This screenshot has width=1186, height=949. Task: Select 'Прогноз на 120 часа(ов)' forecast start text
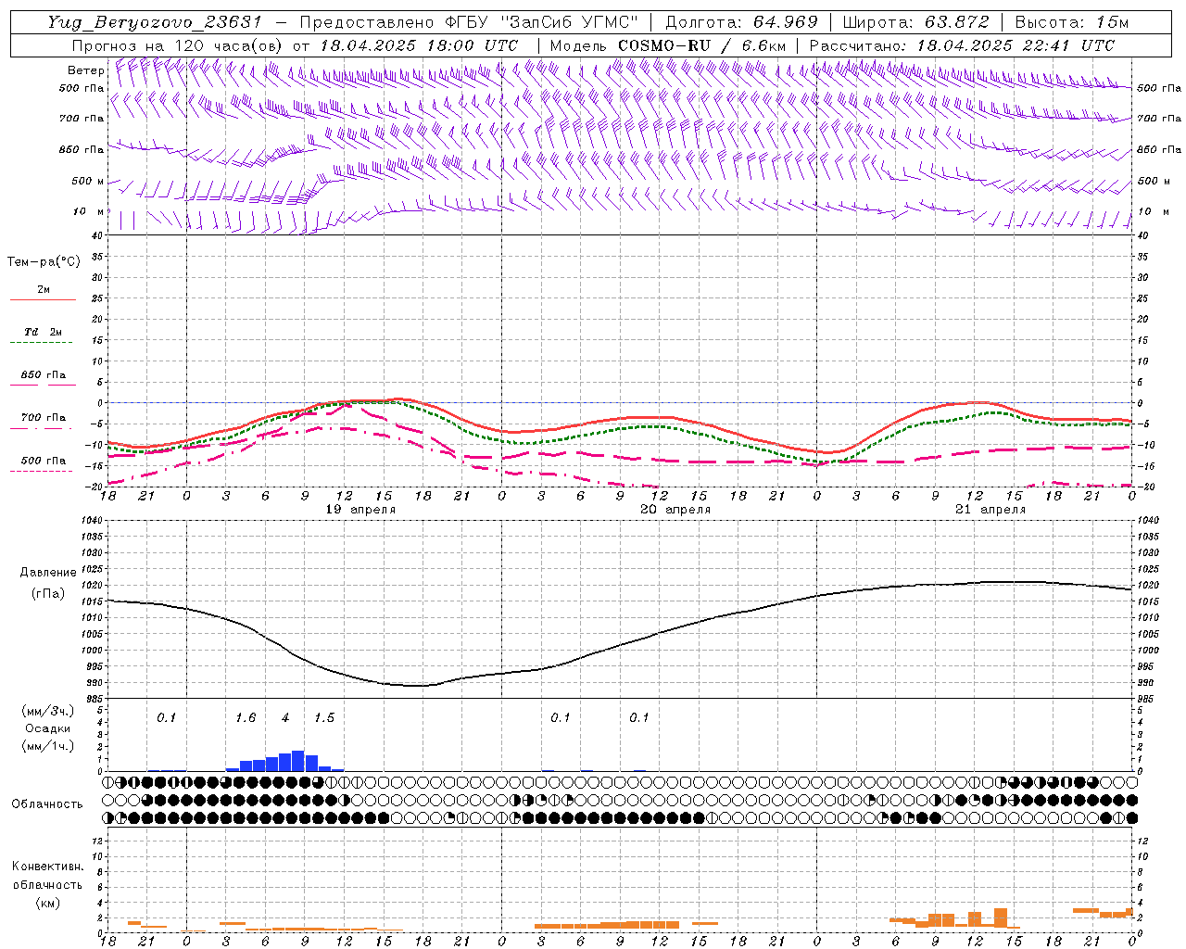coord(178,45)
